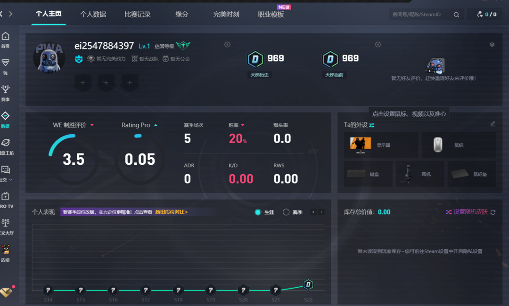Select the 鼠标垫 peripheral card

pos(472,174)
